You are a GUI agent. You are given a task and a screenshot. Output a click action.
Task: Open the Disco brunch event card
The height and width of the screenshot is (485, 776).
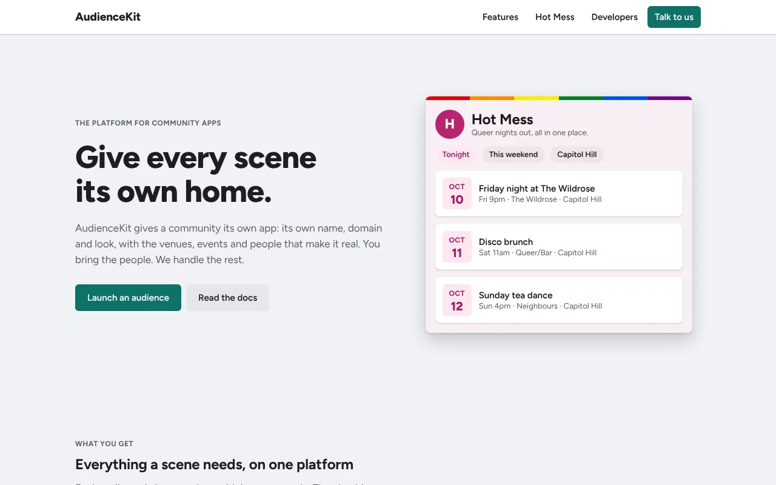tap(559, 247)
